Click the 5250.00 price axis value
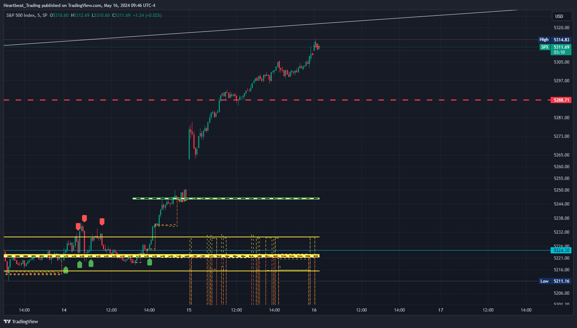 pyautogui.click(x=561, y=190)
